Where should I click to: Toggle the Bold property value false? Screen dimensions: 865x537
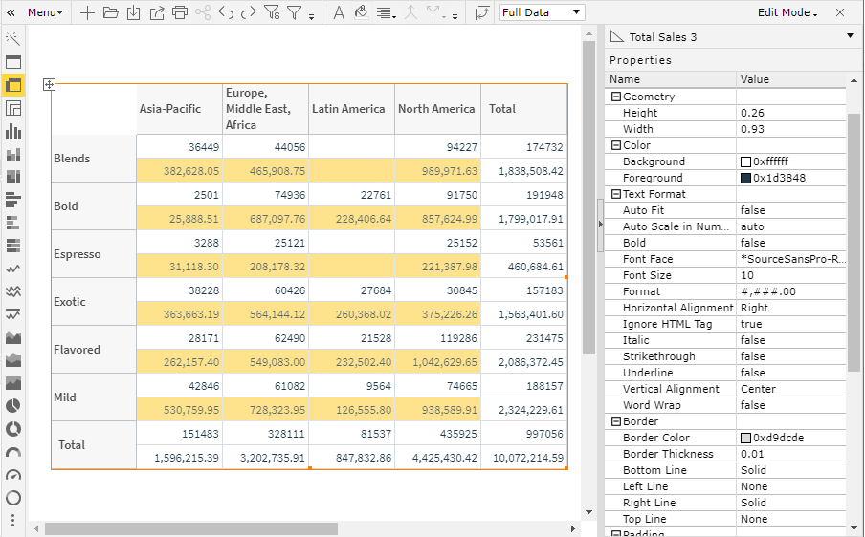coord(790,243)
